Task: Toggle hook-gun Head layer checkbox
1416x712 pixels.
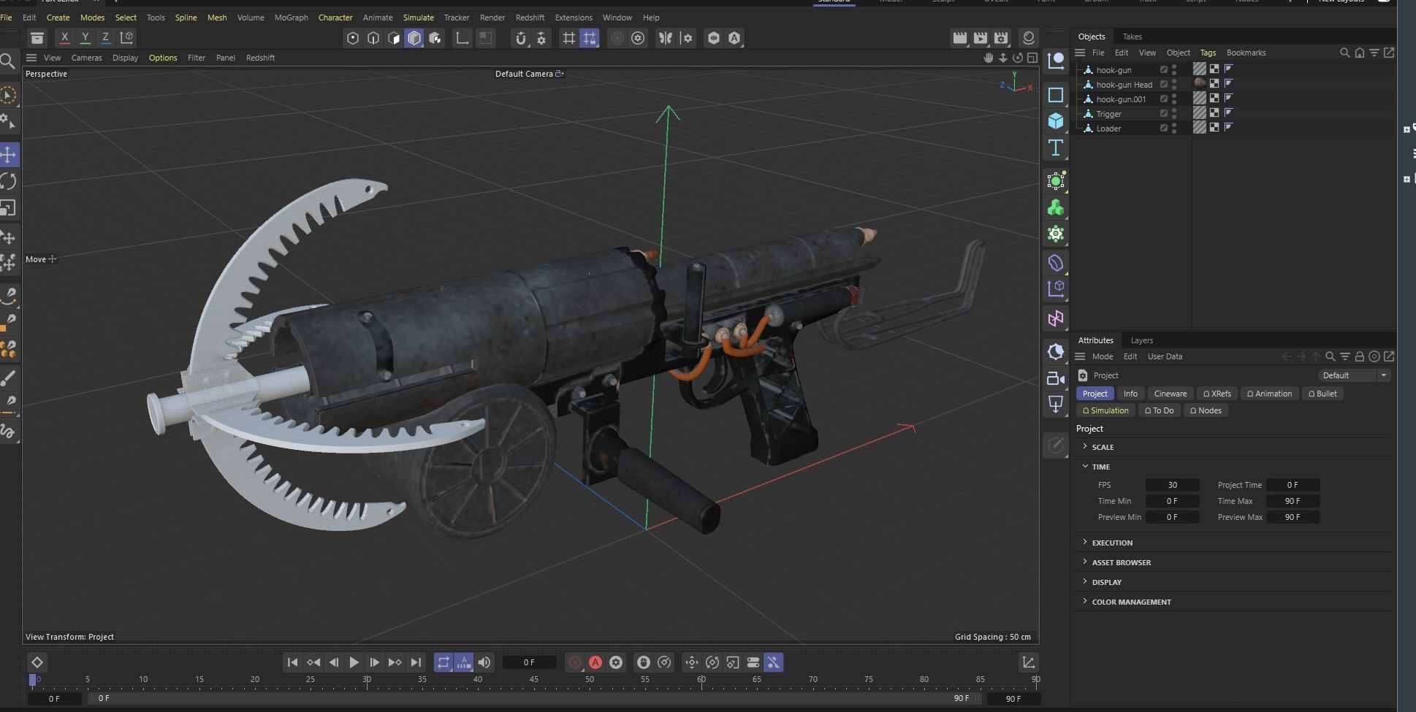Action: pos(1164,85)
